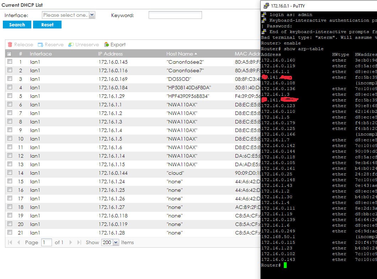Screen dimensions: 377x279
Task: Sort by the Host Name column
Action: [x=181, y=54]
